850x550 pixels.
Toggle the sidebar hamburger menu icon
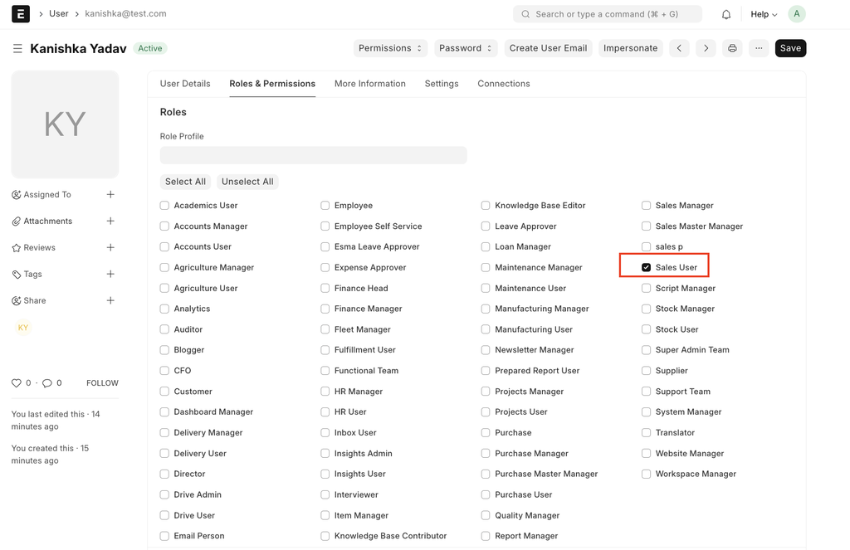[x=17, y=49]
